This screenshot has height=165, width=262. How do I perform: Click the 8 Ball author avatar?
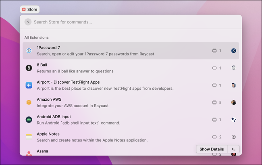click(x=234, y=68)
